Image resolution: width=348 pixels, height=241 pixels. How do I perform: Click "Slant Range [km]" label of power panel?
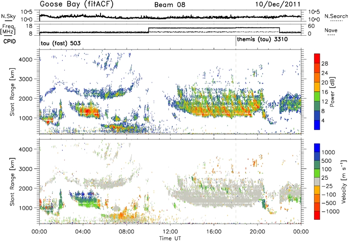pyautogui.click(x=12, y=92)
